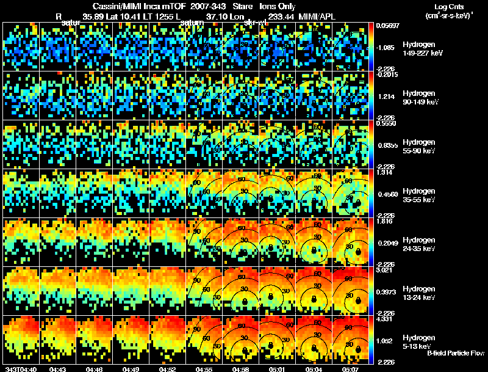Click the 'Hydrogen 90-149 keV' row label
The width and height of the screenshot is (488, 372).
pyautogui.click(x=420, y=98)
